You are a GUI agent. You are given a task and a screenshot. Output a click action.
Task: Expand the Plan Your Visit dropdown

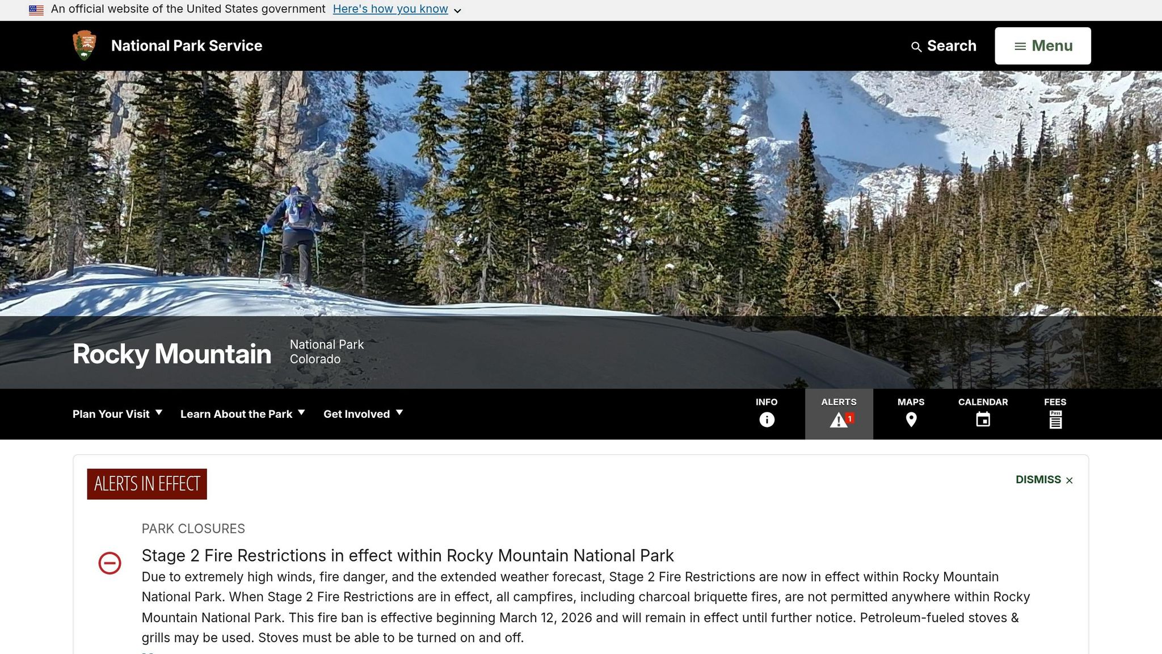click(x=117, y=414)
